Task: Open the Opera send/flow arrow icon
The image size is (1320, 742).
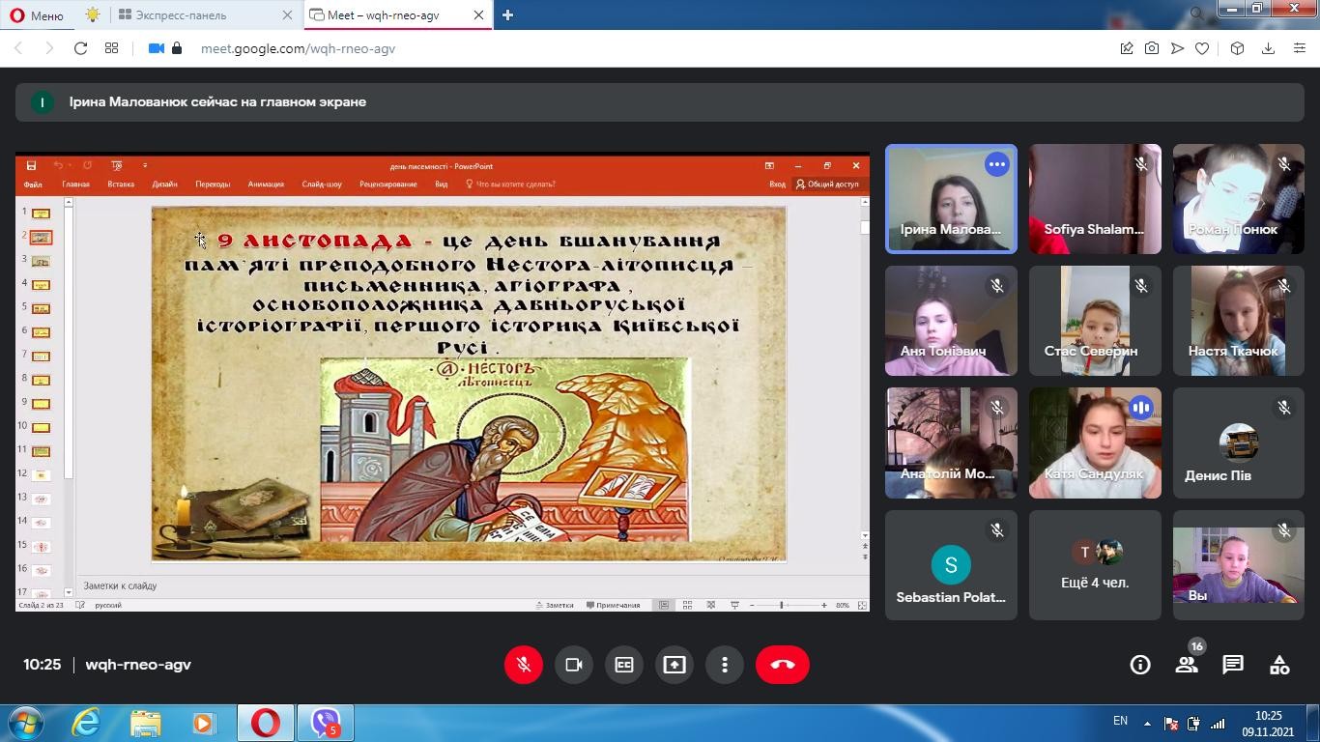Action: click(1177, 48)
